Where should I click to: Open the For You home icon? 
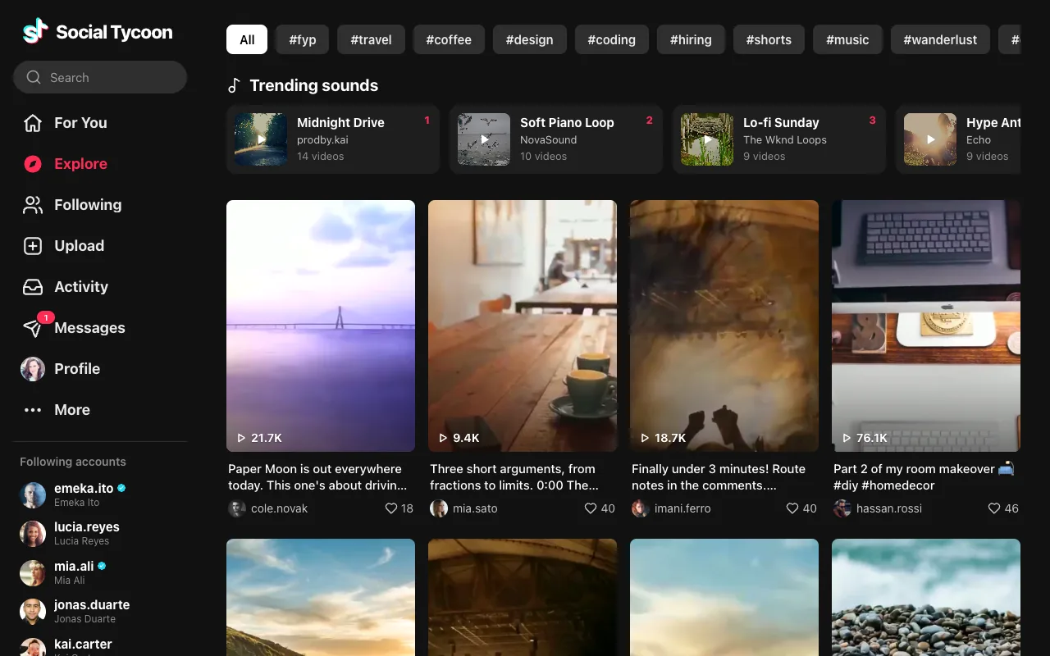33,123
